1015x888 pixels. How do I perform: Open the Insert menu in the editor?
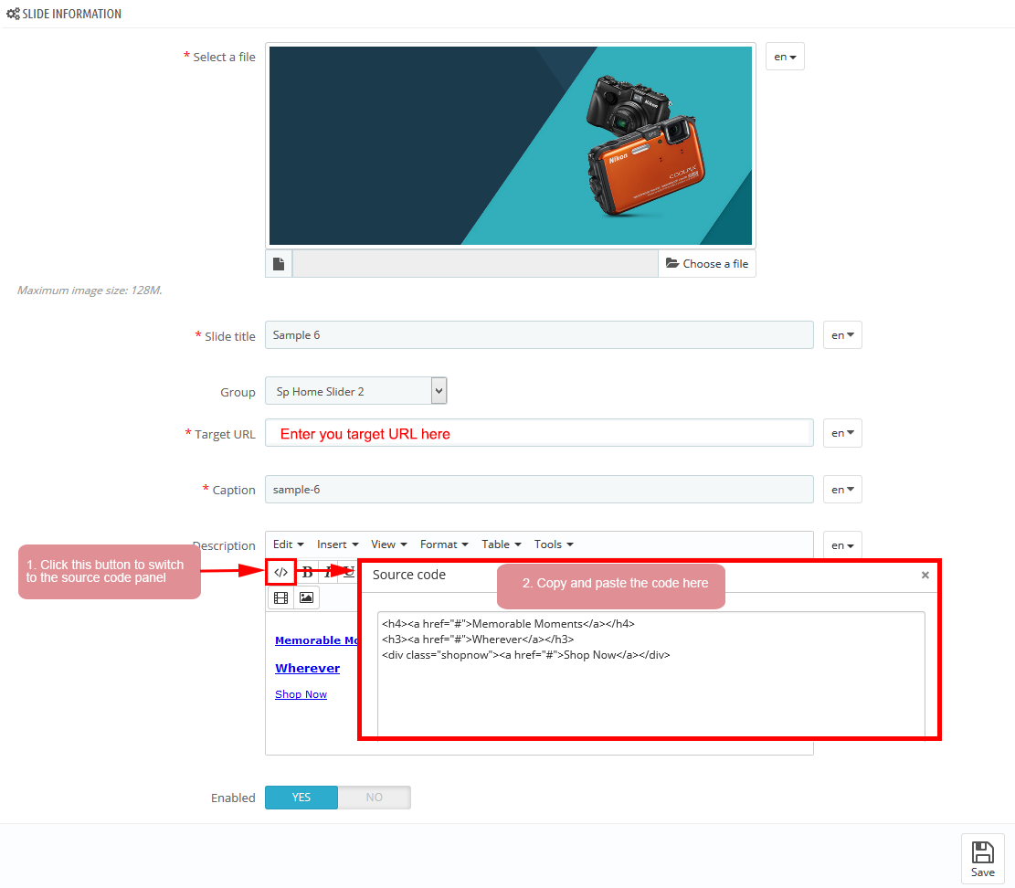pyautogui.click(x=337, y=544)
